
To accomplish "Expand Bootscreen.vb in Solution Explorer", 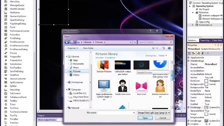I will coord(193,25).
